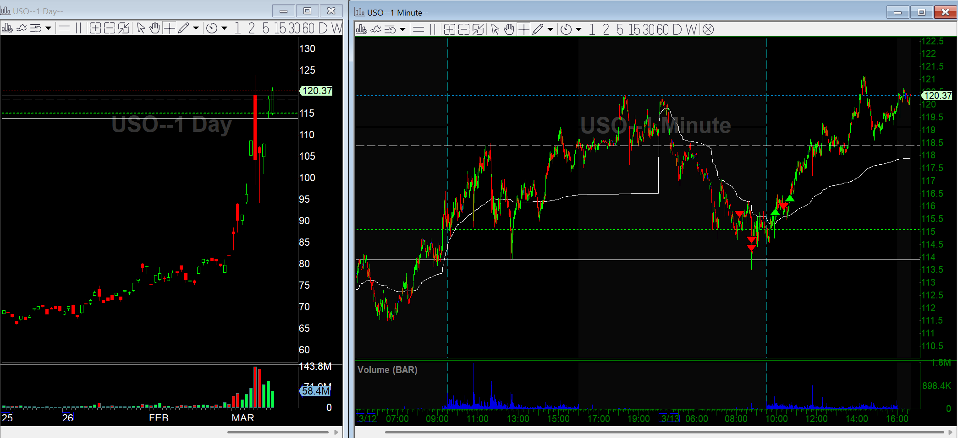Fit chart to window in Minute window
The width and height of the screenshot is (958, 438).
click(478, 30)
